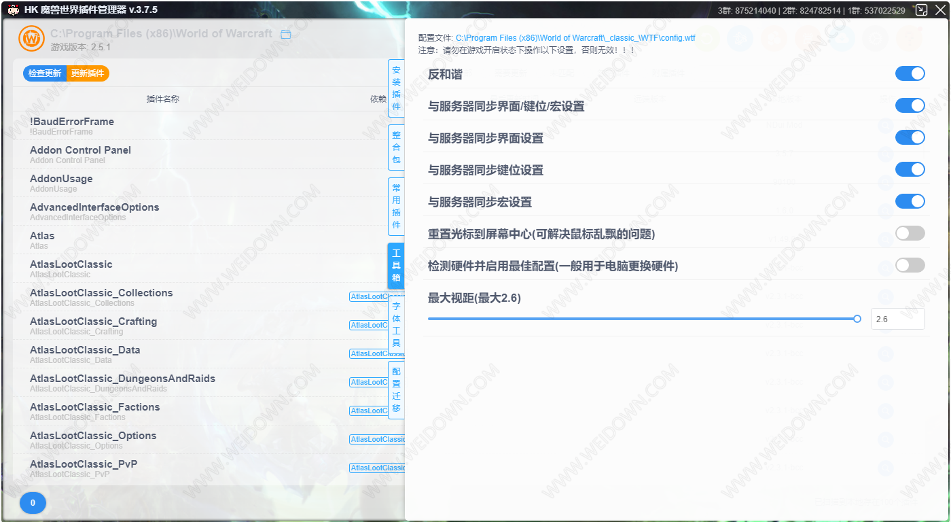This screenshot has height=522, width=951.
Task: Click the 最大视距(最大2.6) label
Action: click(x=474, y=297)
